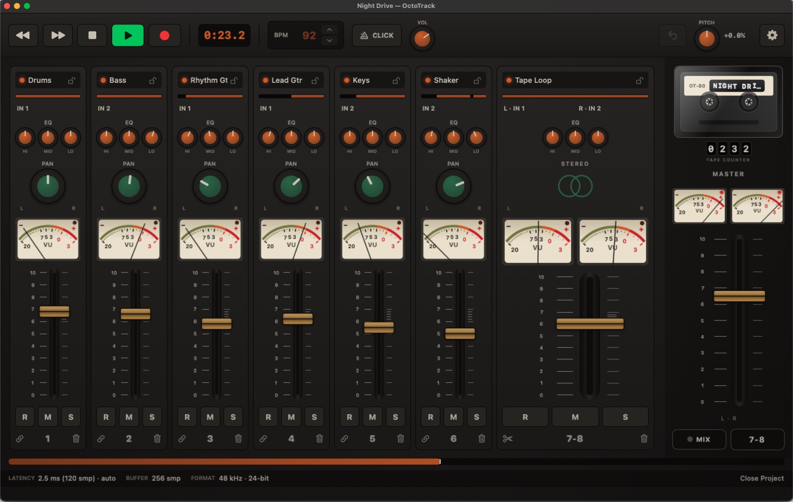This screenshot has width=793, height=502.
Task: Select the MIX output tab
Action: pos(699,439)
